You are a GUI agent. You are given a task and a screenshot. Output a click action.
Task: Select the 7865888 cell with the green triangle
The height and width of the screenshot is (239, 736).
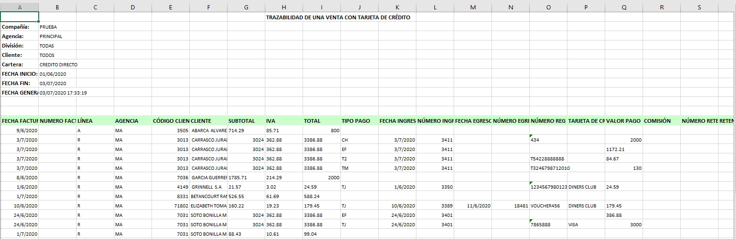pos(548,224)
